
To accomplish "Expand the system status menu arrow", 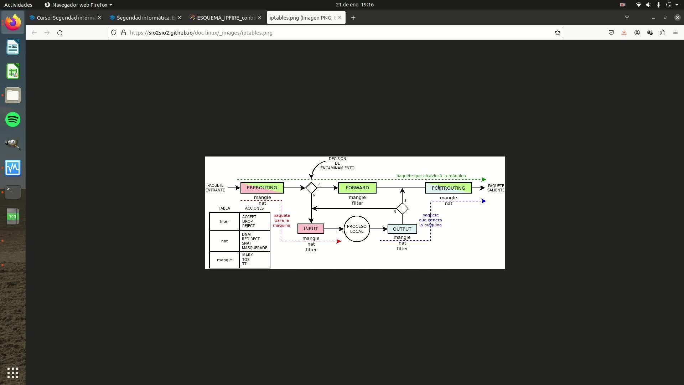I will tap(677, 5).
